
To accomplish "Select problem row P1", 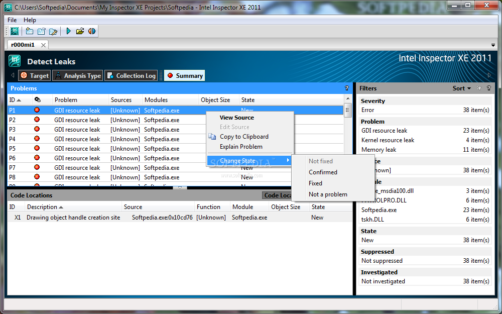I will pyautogui.click(x=175, y=110).
